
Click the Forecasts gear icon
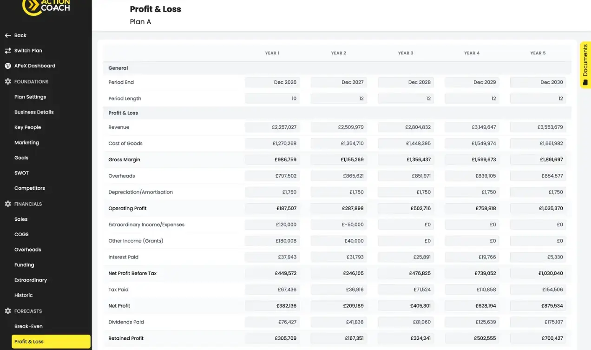(x=7, y=311)
